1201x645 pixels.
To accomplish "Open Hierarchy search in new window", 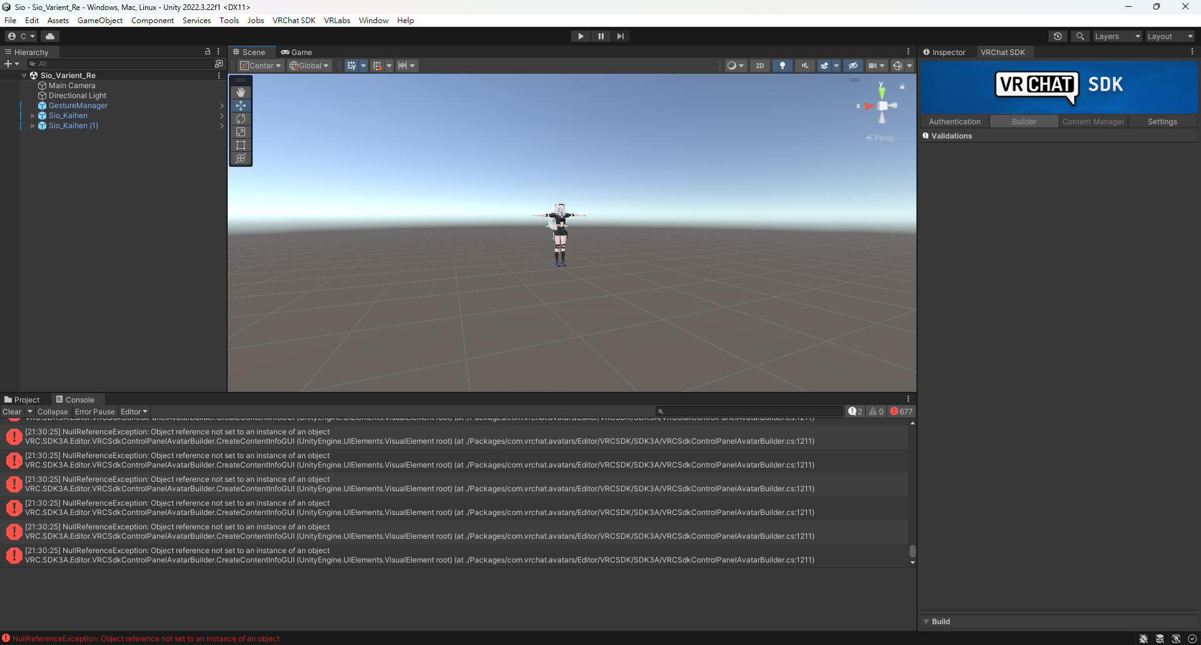I will 218,64.
